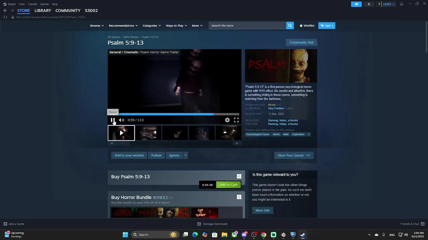Click Add a Game plus icon
428x240 pixels.
(x=5, y=224)
